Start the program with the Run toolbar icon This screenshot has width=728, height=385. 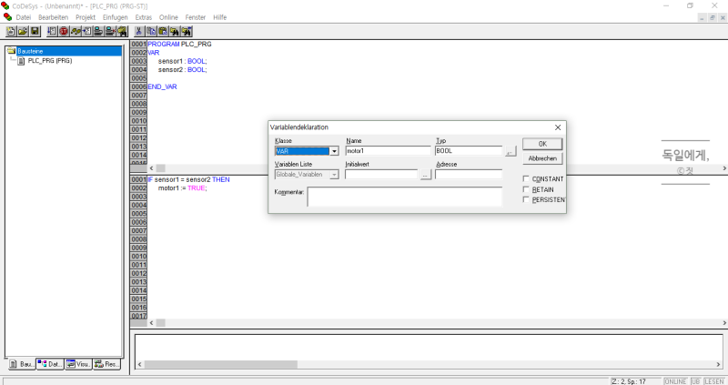[52, 31]
